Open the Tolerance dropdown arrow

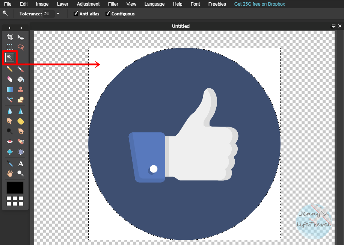[x=58, y=14]
